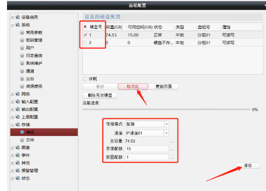This screenshot has height=191, width=266.
Task: Click the 录像配额 input field
Action: tap(147, 149)
